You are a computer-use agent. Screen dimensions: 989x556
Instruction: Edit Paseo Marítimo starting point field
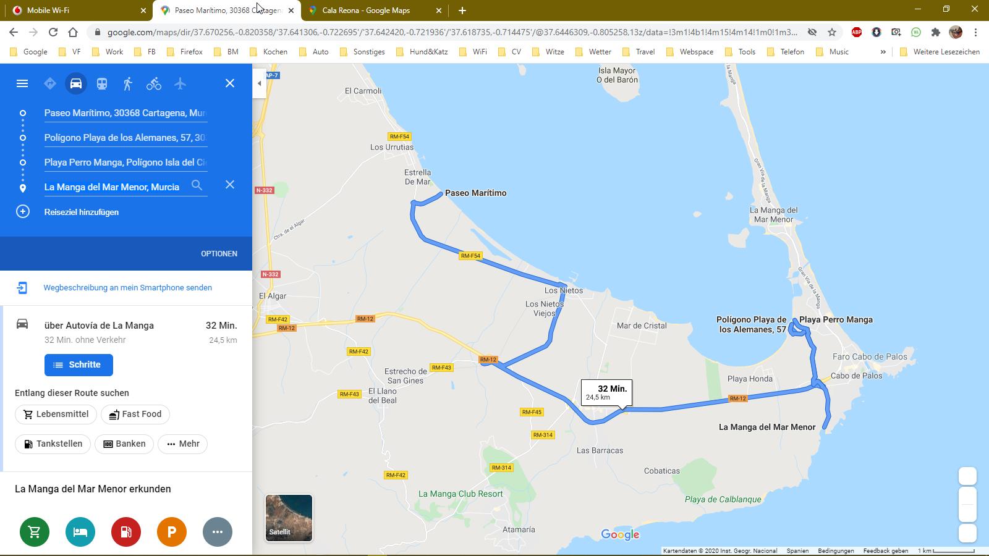click(125, 113)
